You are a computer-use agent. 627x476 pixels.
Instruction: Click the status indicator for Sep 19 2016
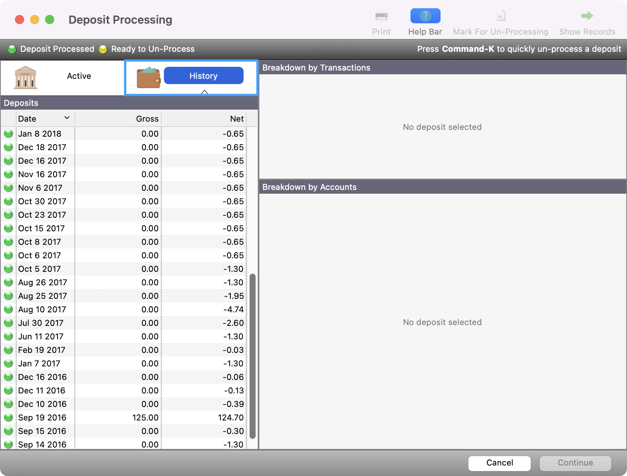coord(8,417)
